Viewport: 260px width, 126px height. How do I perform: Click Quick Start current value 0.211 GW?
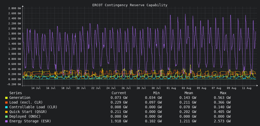tap(119, 112)
